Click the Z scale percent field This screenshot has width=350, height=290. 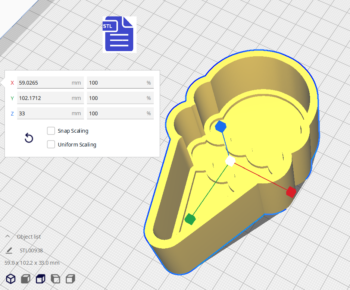[116, 113]
